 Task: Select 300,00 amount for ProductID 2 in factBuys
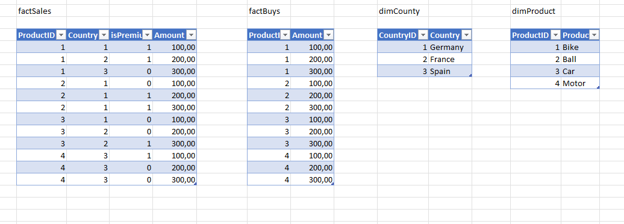point(312,107)
